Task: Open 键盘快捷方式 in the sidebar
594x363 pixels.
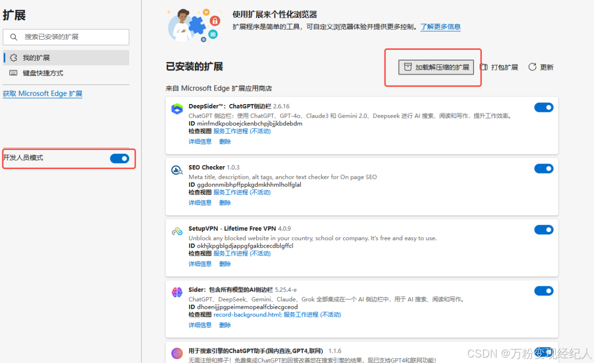Action: [x=66, y=73]
